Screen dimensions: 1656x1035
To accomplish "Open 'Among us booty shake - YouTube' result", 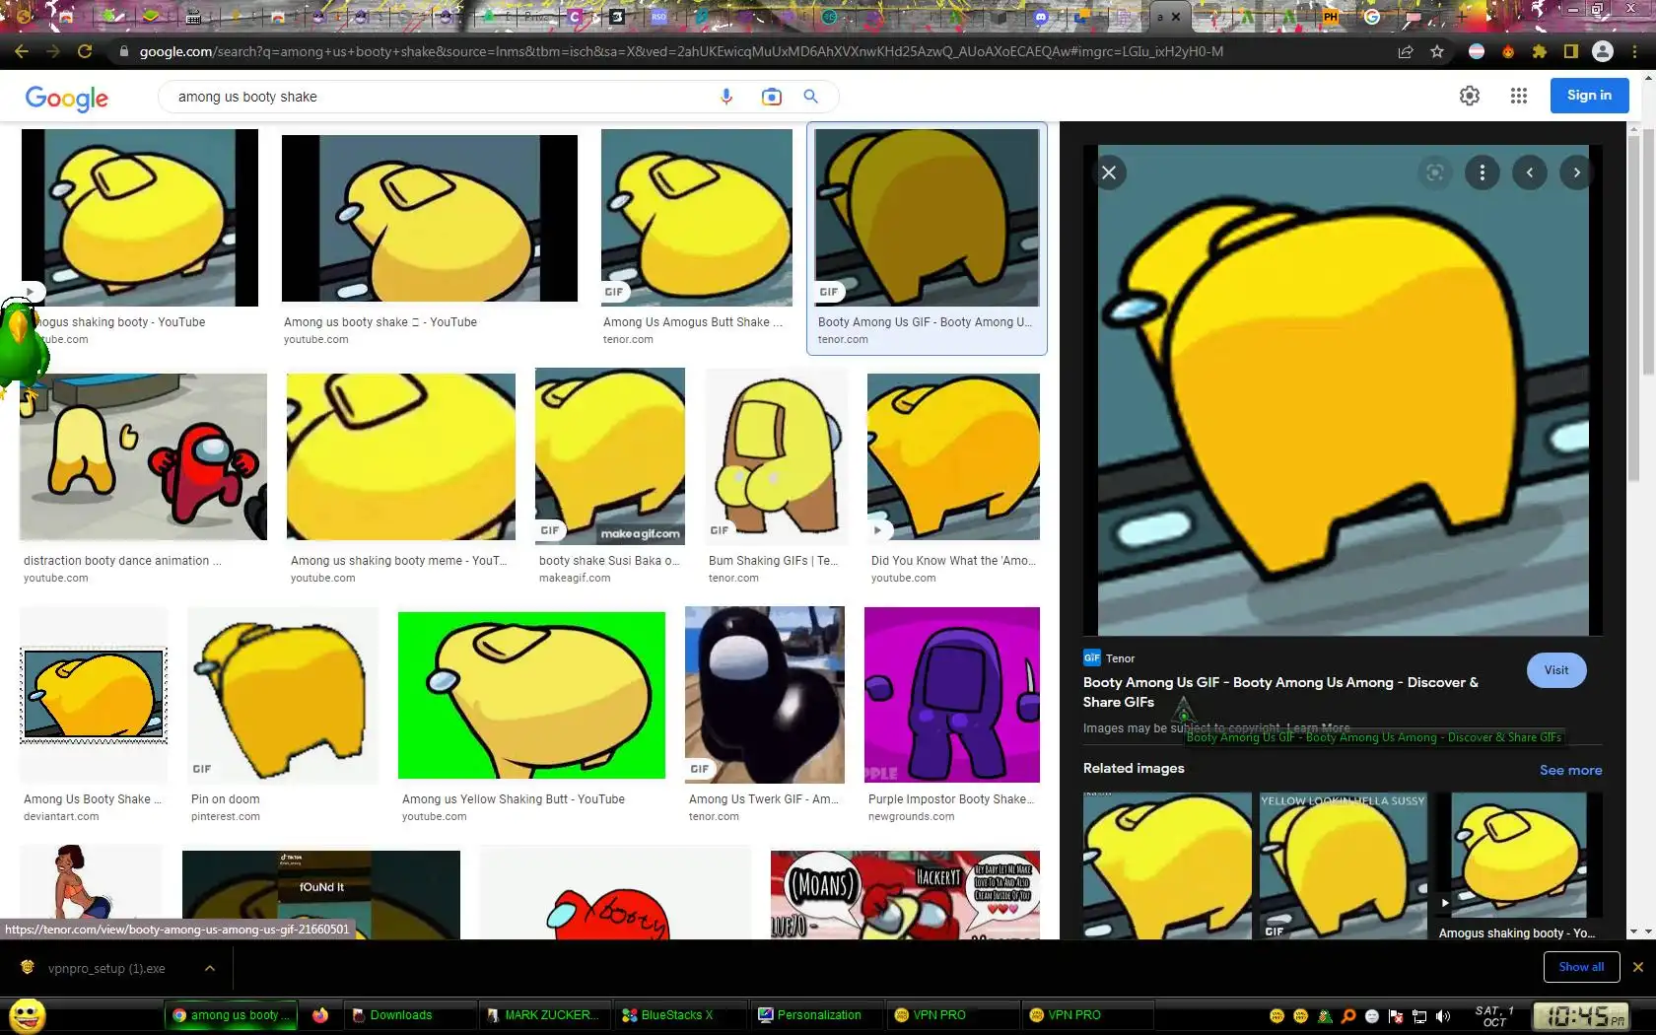I will tap(430, 217).
